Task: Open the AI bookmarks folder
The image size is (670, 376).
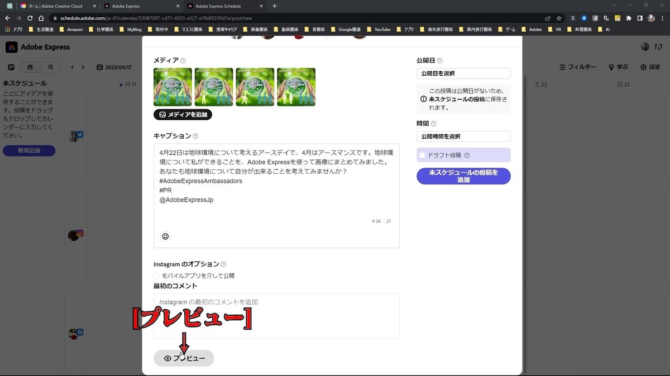Action: point(604,30)
